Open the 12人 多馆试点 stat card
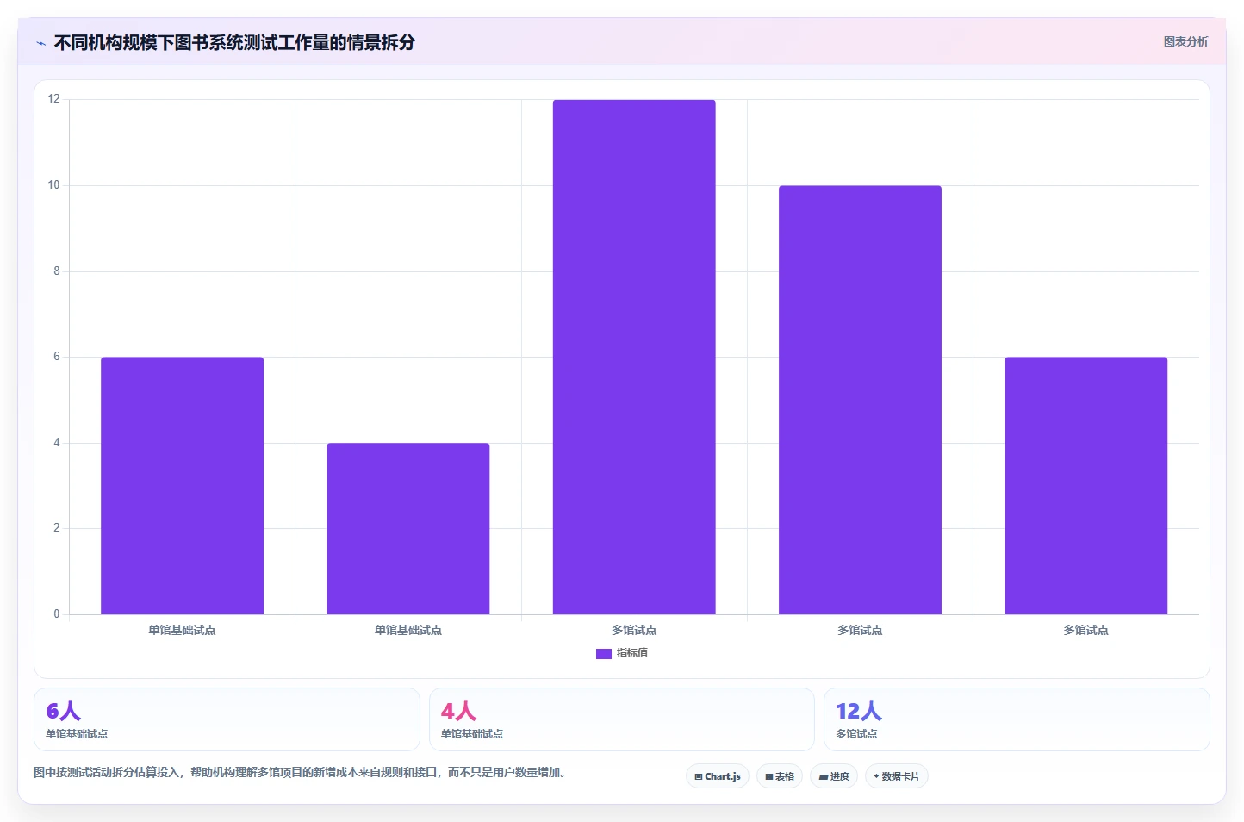Screen dimensions: 1244x822 pyautogui.click(x=1017, y=719)
